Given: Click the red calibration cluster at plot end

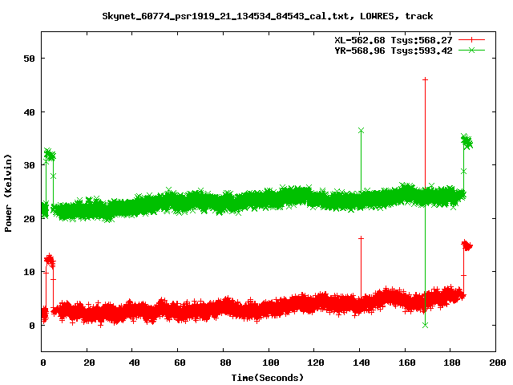Looking at the screenshot, I should click(x=467, y=245).
